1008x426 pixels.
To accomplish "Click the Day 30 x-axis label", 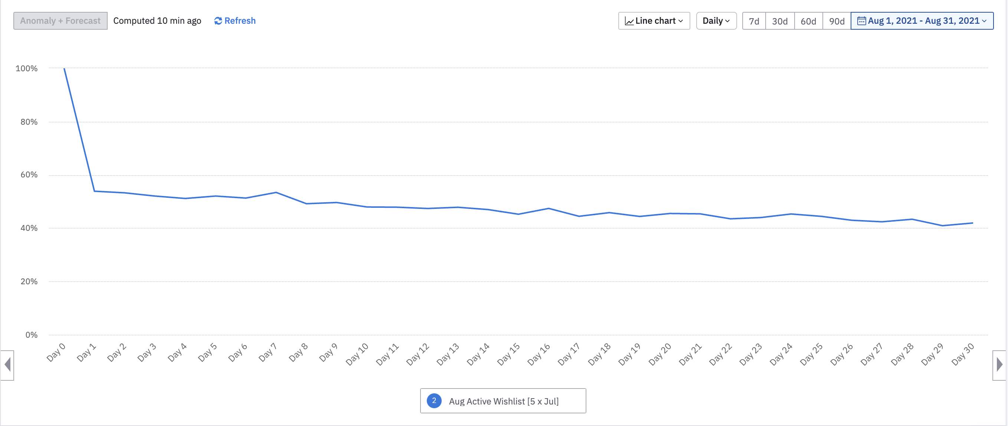I will 963,354.
